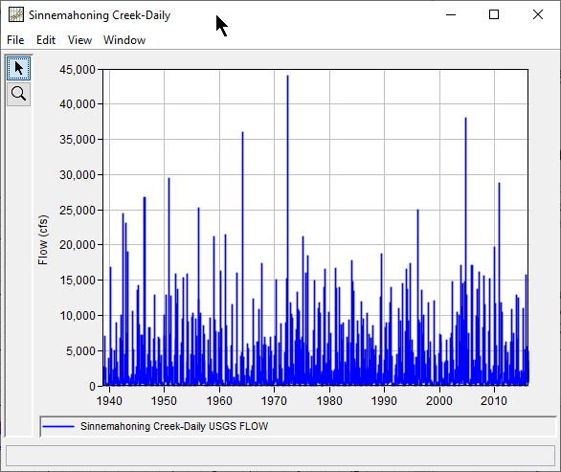The height and width of the screenshot is (472, 561).
Task: Click the 2010 x-axis year label
Action: [x=494, y=401]
